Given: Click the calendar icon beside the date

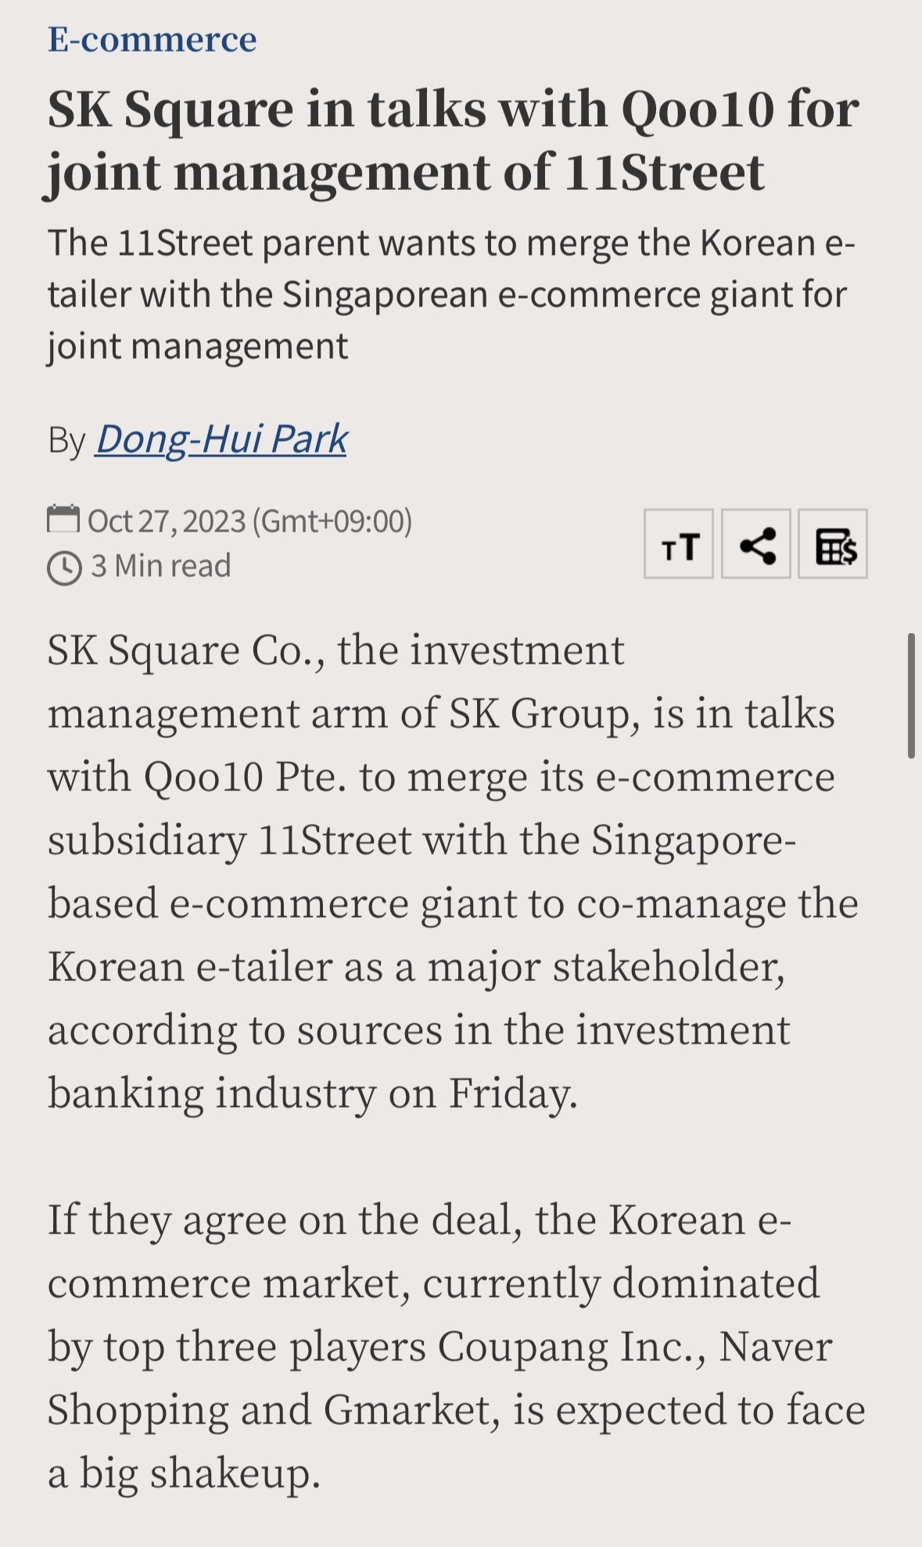Looking at the screenshot, I should point(63,518).
